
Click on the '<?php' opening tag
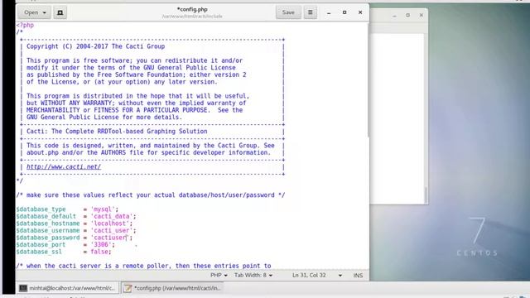(x=25, y=25)
